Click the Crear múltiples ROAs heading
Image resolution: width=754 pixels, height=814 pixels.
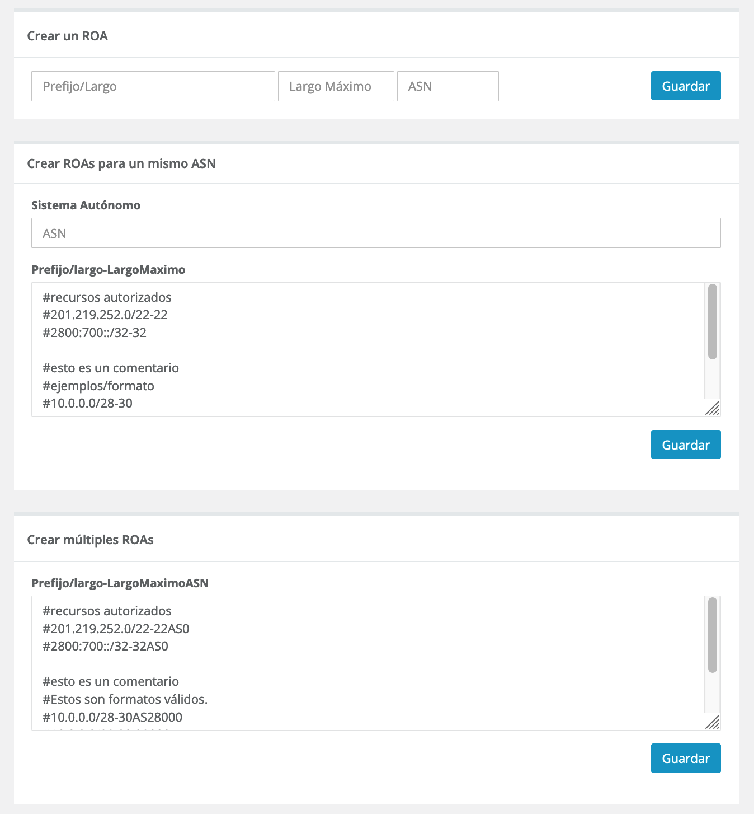tap(91, 540)
